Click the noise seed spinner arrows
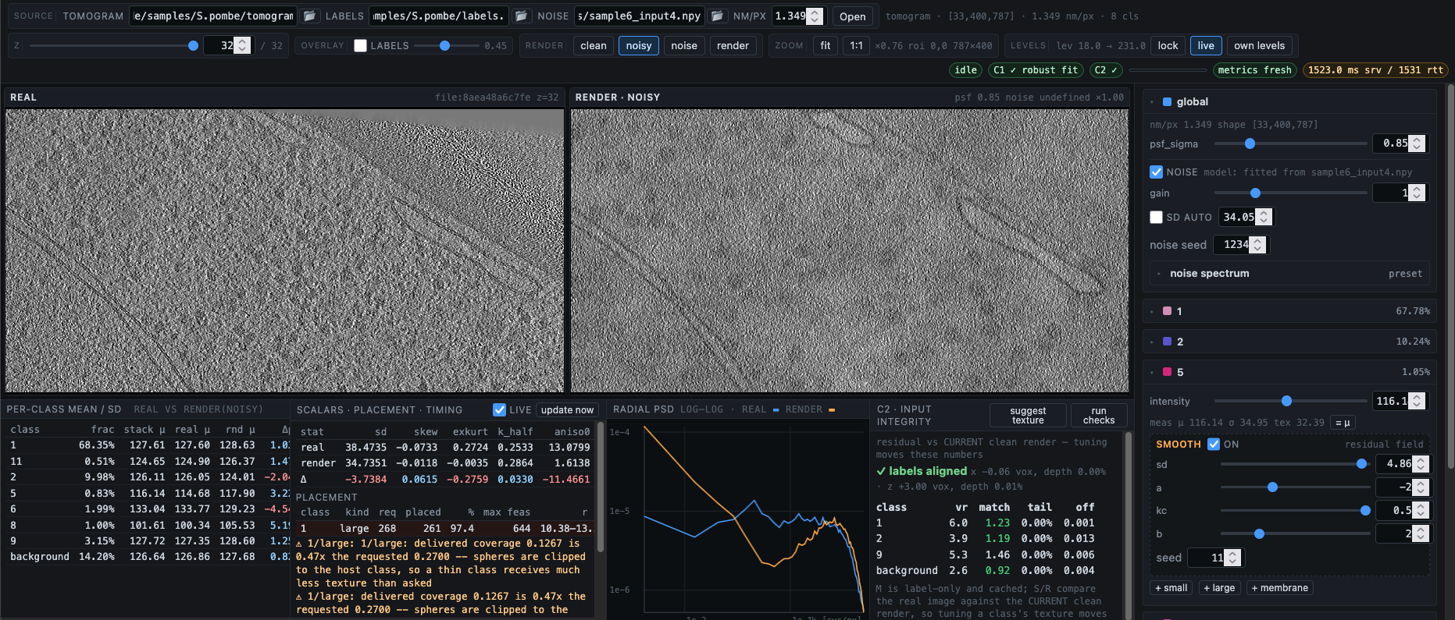This screenshot has width=1455, height=620. (1257, 245)
